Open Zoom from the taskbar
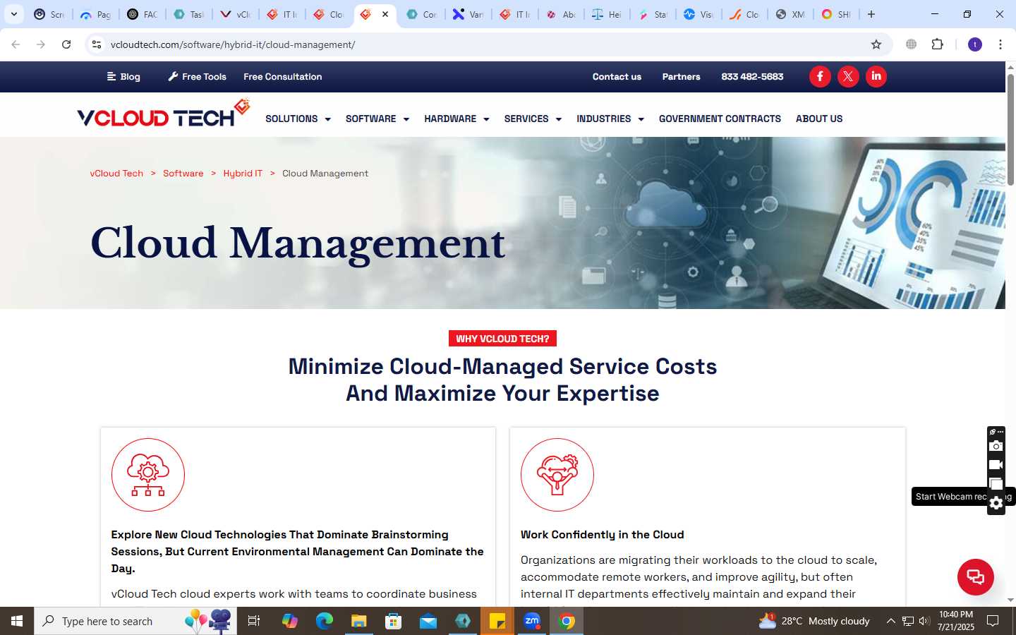This screenshot has height=635, width=1016. [532, 621]
